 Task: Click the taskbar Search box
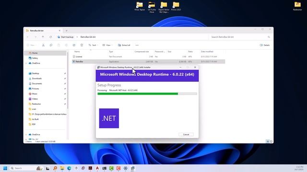(x=26, y=168)
